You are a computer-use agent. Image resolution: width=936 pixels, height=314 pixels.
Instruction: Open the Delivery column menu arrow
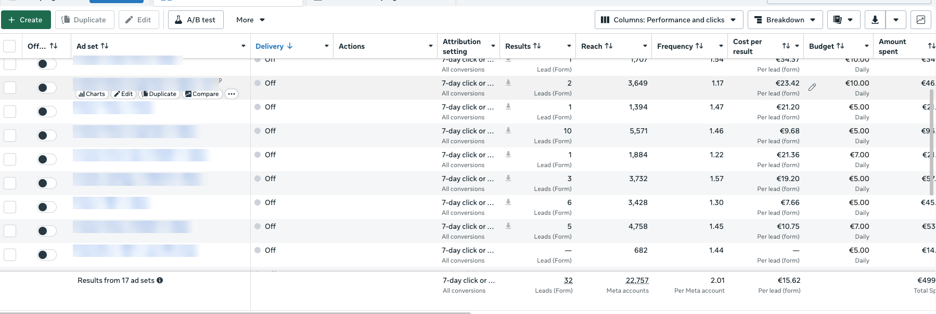[326, 46]
